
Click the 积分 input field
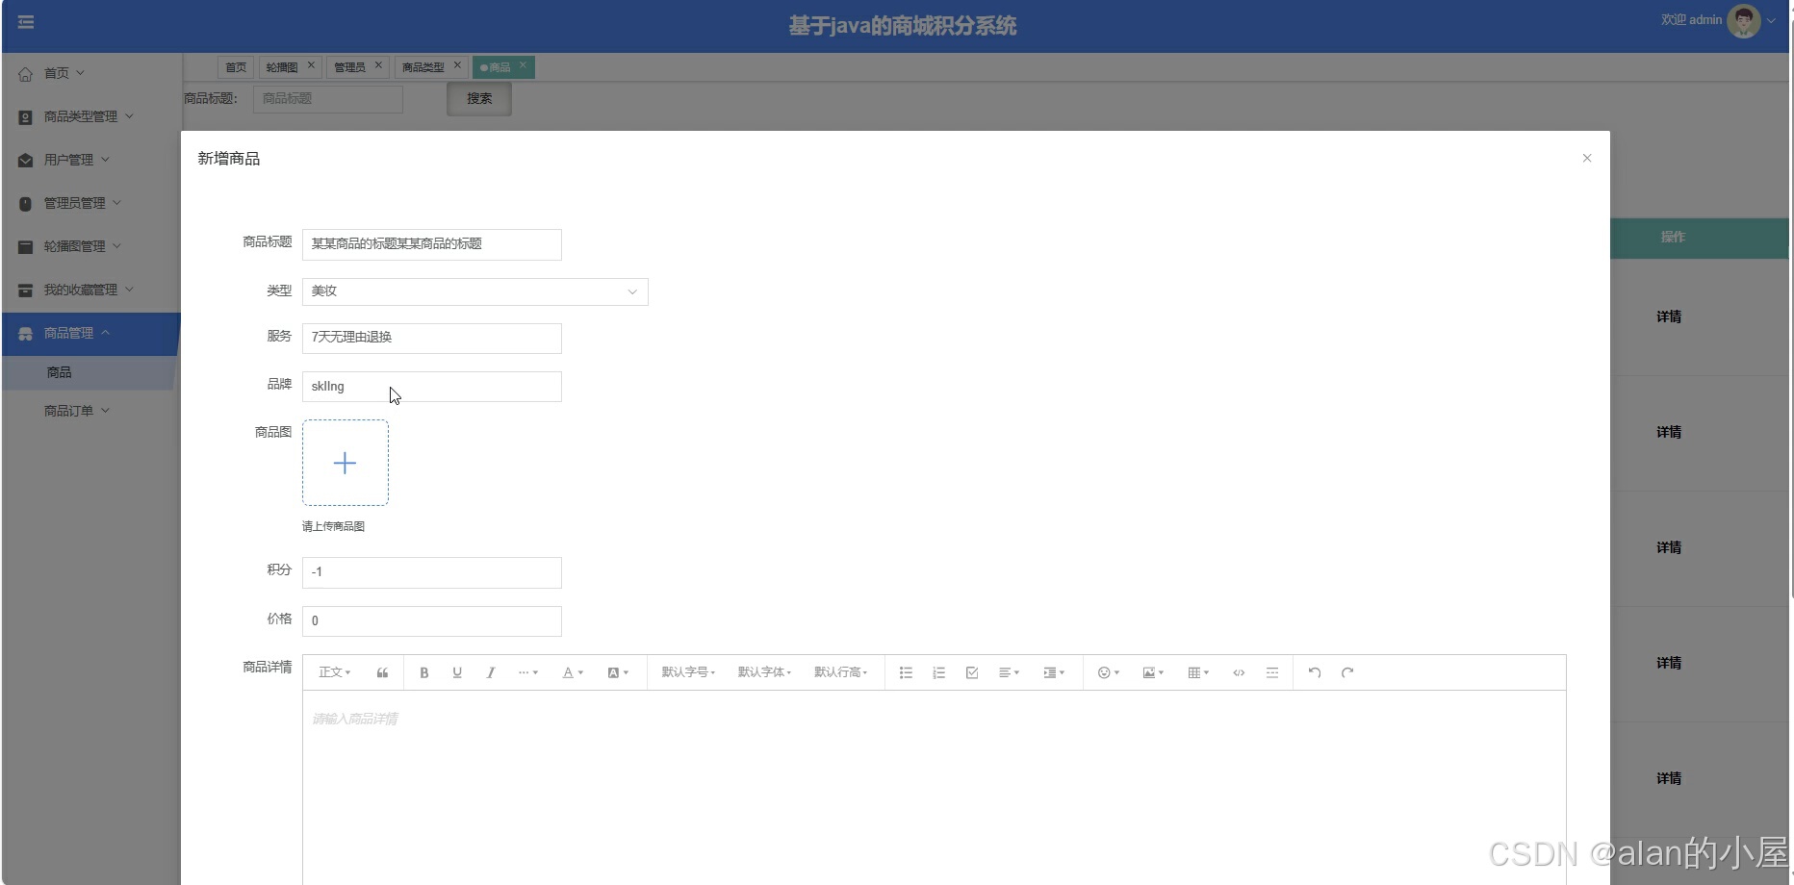click(432, 572)
